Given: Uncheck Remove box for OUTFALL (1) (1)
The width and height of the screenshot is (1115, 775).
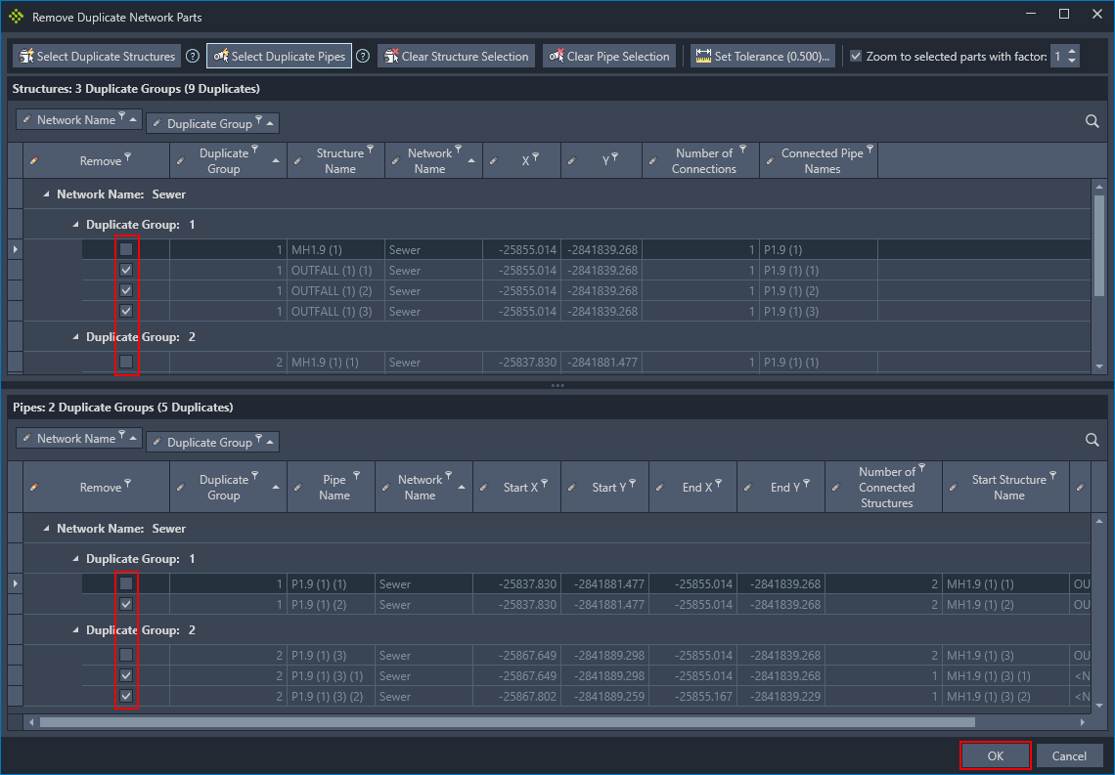Looking at the screenshot, I should (126, 270).
